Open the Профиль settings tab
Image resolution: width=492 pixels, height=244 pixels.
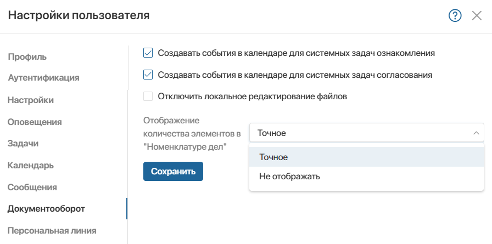(27, 56)
